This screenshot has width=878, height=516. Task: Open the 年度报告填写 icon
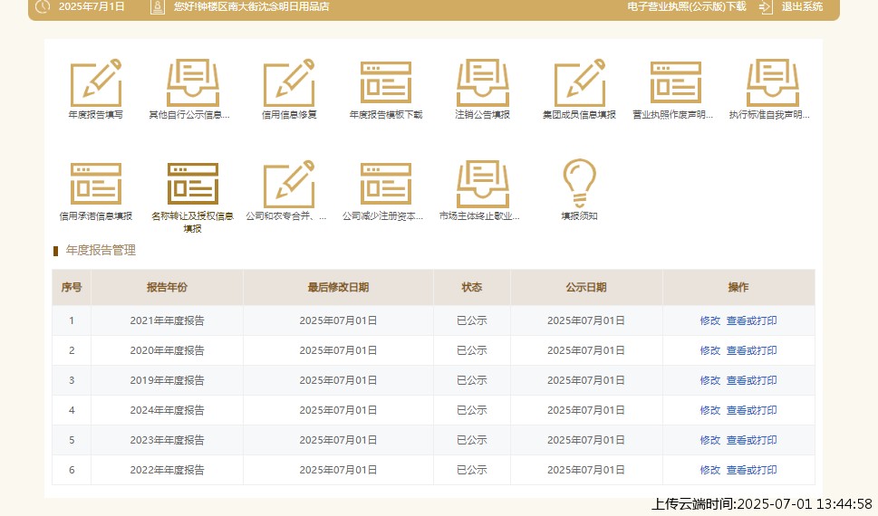[96, 82]
